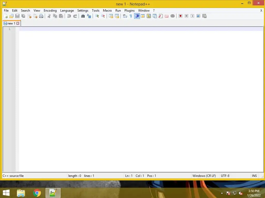
Task: Toggle synchronize horizontal scrolling icon
Action: 117,16
